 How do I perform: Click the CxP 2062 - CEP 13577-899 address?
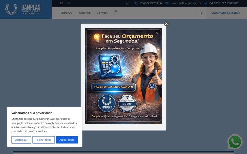pyautogui.click(x=224, y=3)
